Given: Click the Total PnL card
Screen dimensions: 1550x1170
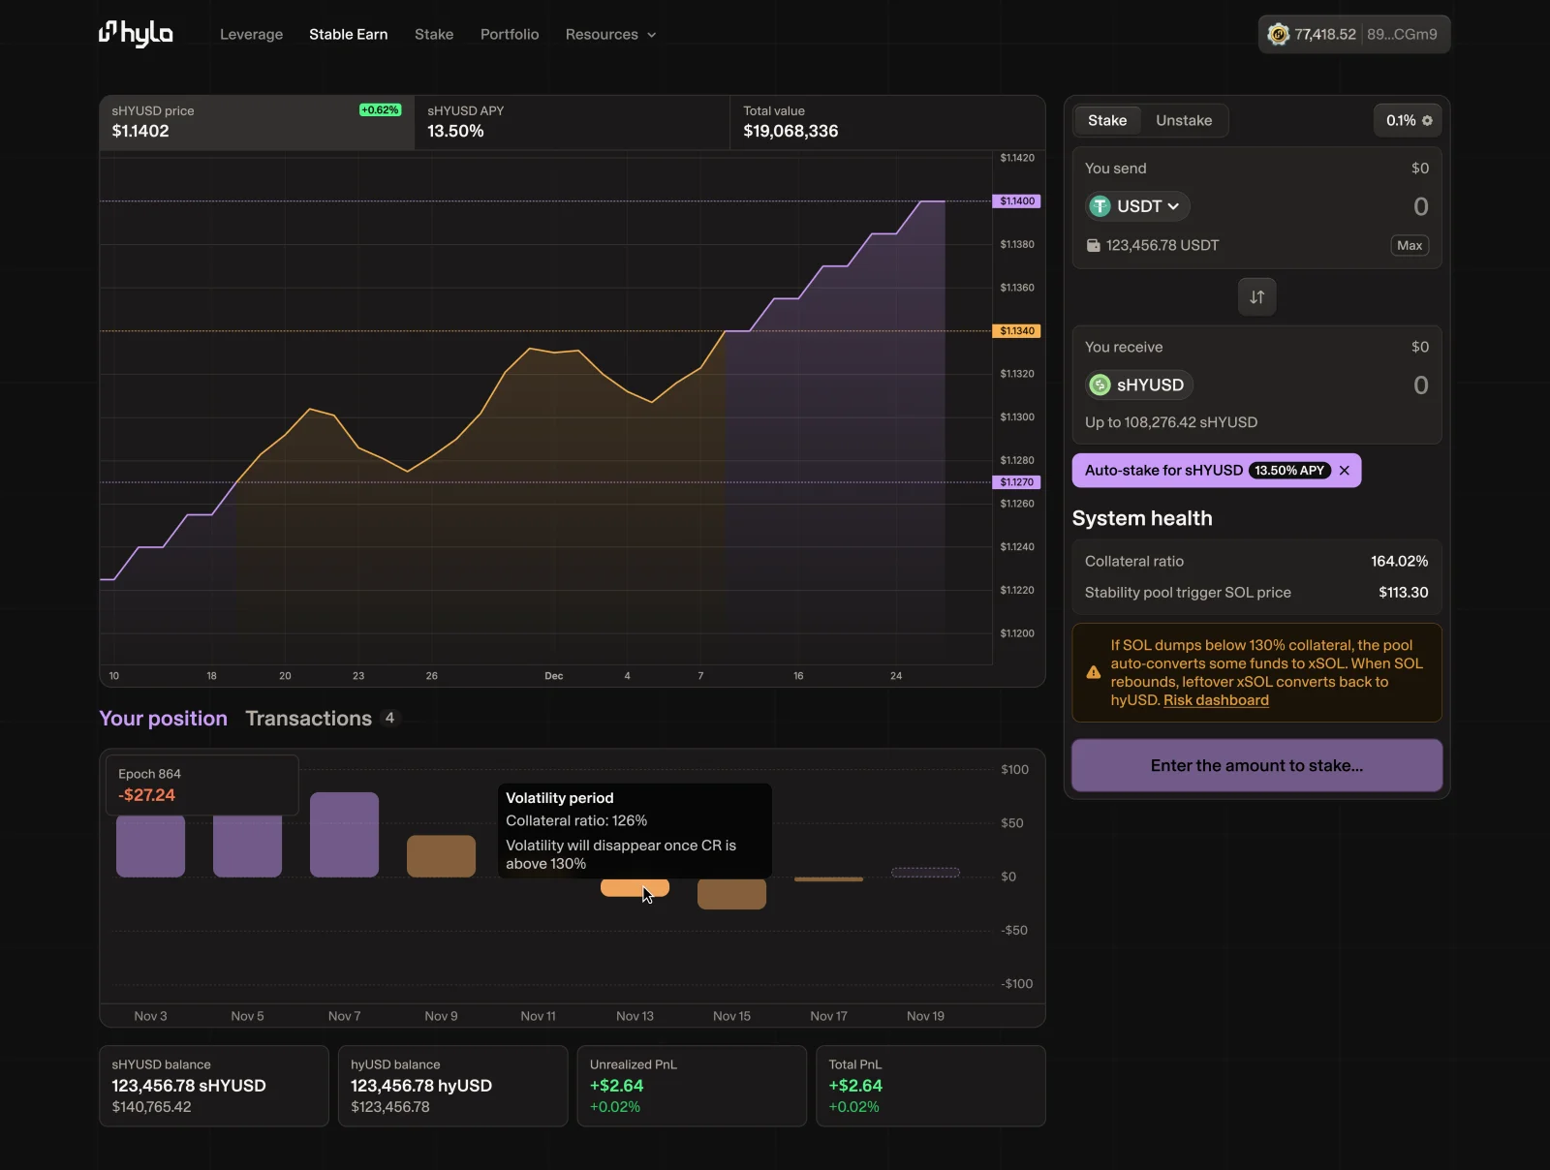Looking at the screenshot, I should click(931, 1086).
